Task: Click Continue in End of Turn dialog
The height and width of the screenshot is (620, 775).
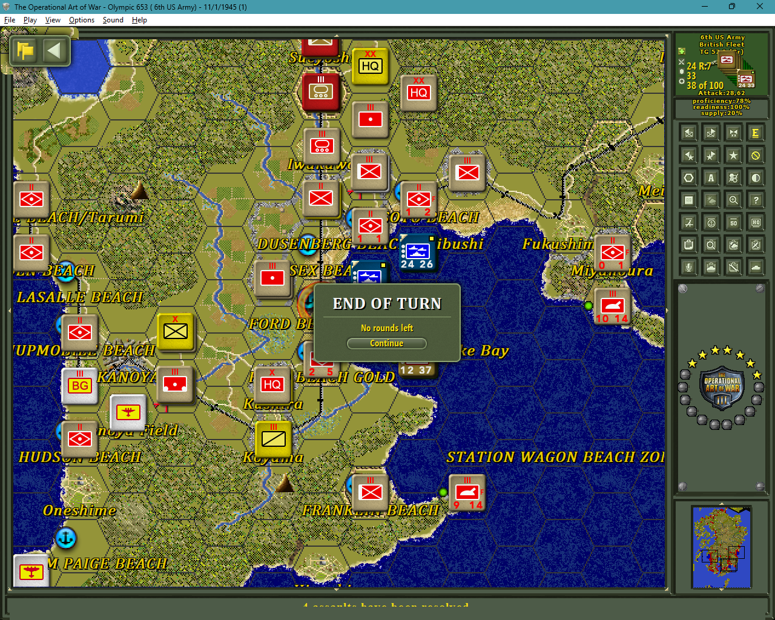Action: [386, 343]
